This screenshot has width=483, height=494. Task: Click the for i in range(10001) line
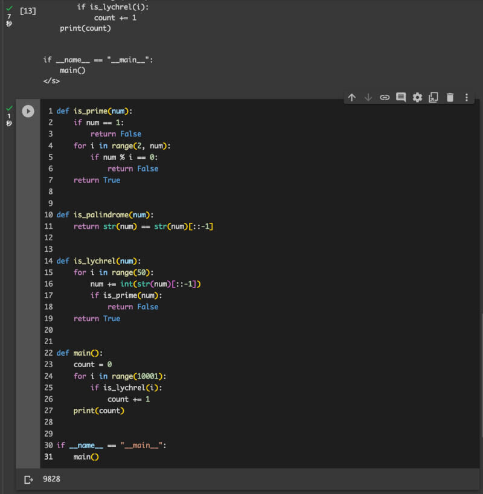coord(120,376)
